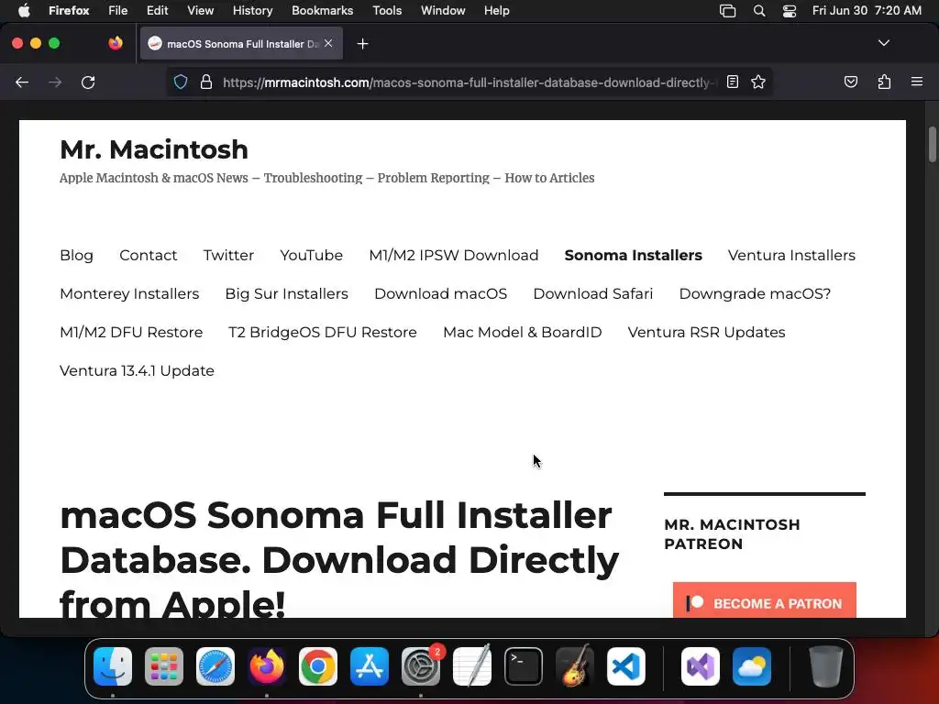Open the Twitter nav link
The height and width of the screenshot is (704, 939).
tap(228, 255)
